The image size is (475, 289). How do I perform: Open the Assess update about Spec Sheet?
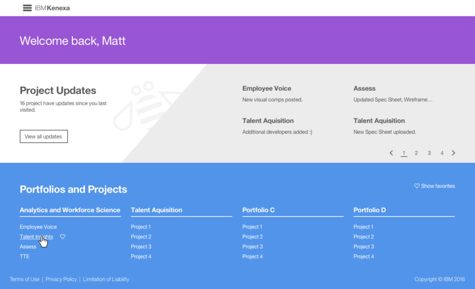(365, 89)
